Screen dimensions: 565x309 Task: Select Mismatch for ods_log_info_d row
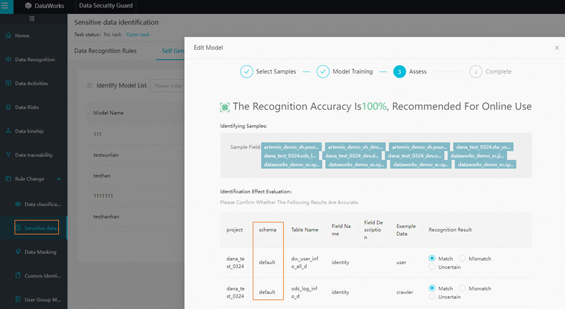(x=462, y=288)
